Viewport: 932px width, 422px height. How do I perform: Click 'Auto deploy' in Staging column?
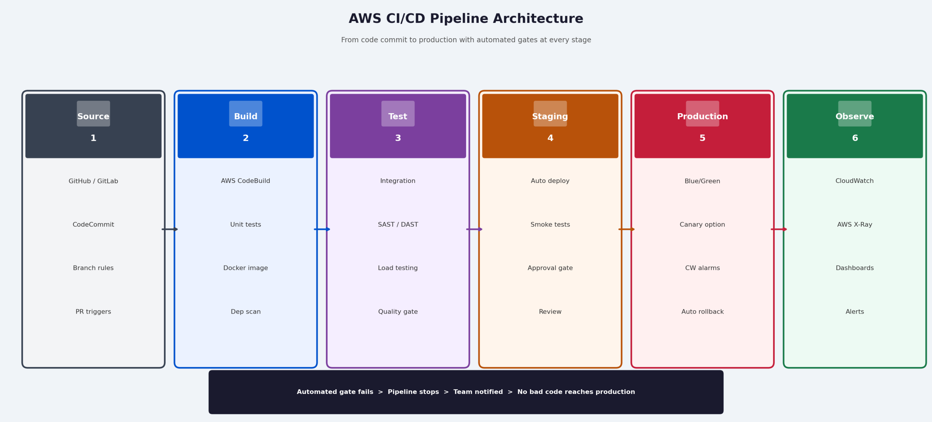pos(550,181)
